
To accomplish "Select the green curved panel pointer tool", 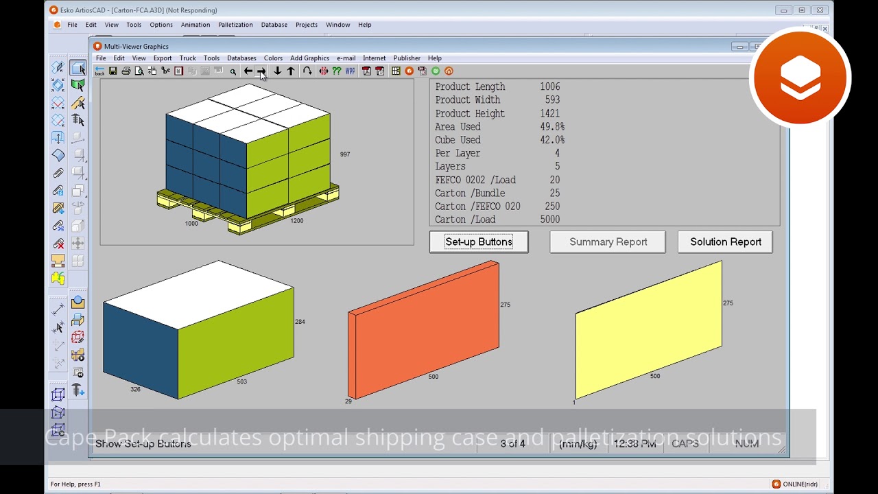I will pyautogui.click(x=78, y=85).
